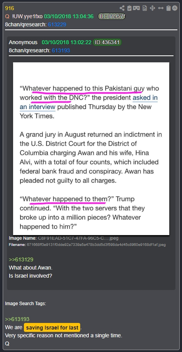Open the quoted post link 613193

click(61, 50)
